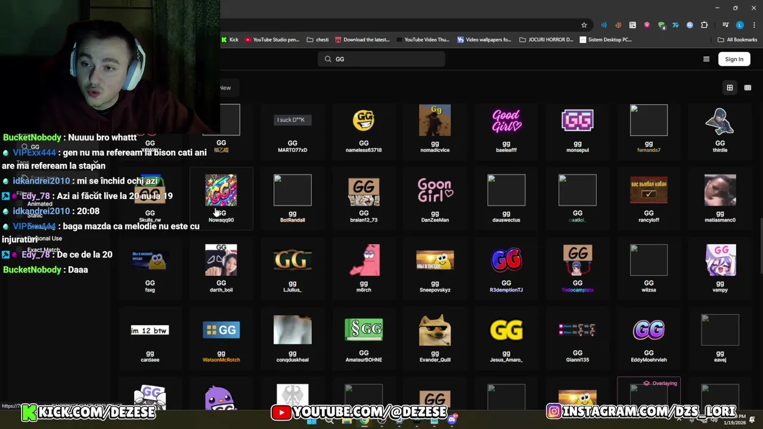Click the author name Sneepovskyz
The height and width of the screenshot is (429, 763).
click(x=435, y=290)
